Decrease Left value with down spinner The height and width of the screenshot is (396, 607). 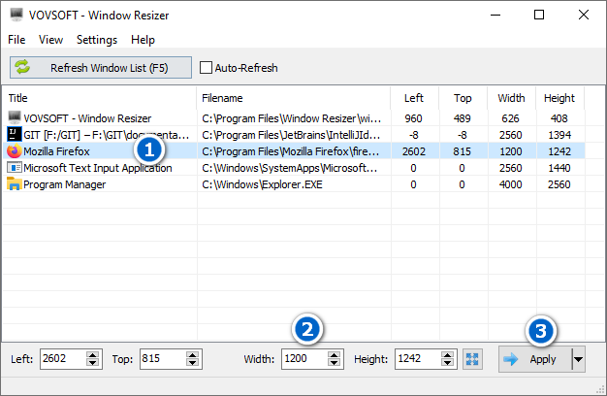[92, 363]
